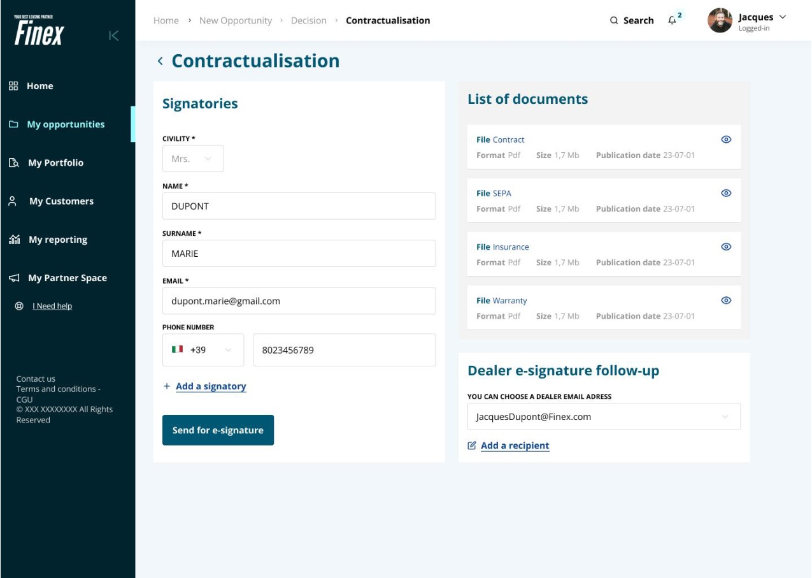The width and height of the screenshot is (812, 578).
Task: Open the +39 country code dropdown
Action: [203, 350]
